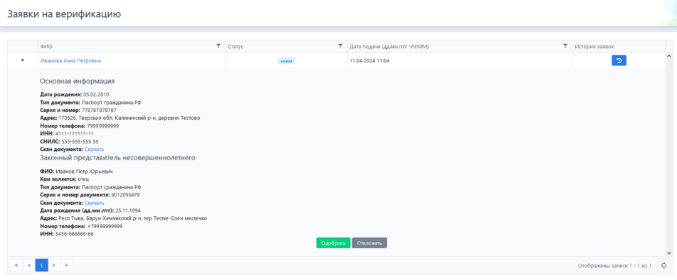Sort by Статус column header
The width and height of the screenshot is (677, 280).
pos(235,46)
